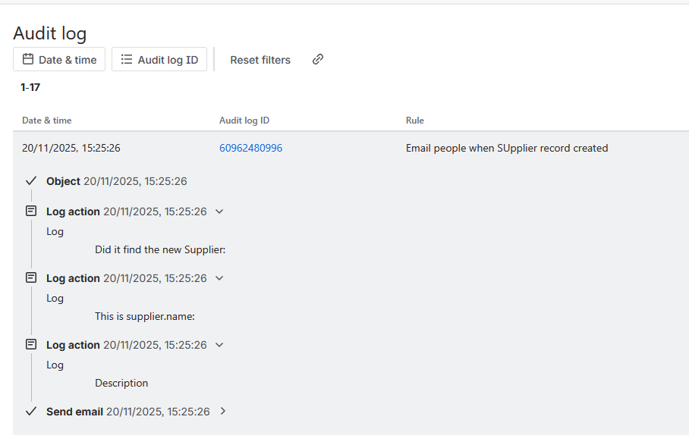Open audit log entry 60962480996
Viewport: 689px width, 448px height.
[250, 148]
